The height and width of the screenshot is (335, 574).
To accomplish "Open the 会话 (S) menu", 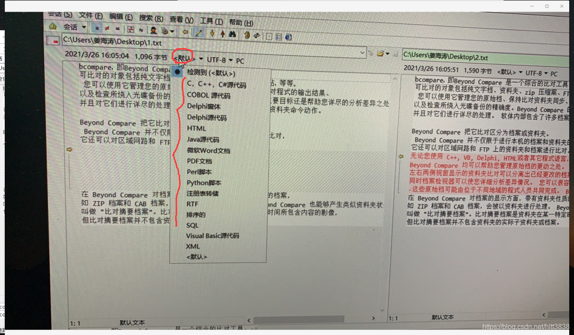I will [x=60, y=14].
